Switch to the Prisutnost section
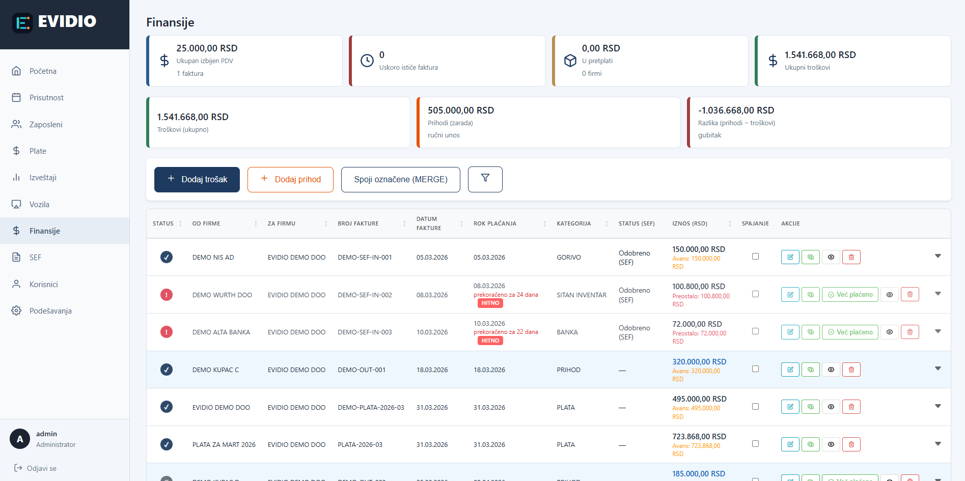This screenshot has height=481, width=965. [x=47, y=97]
